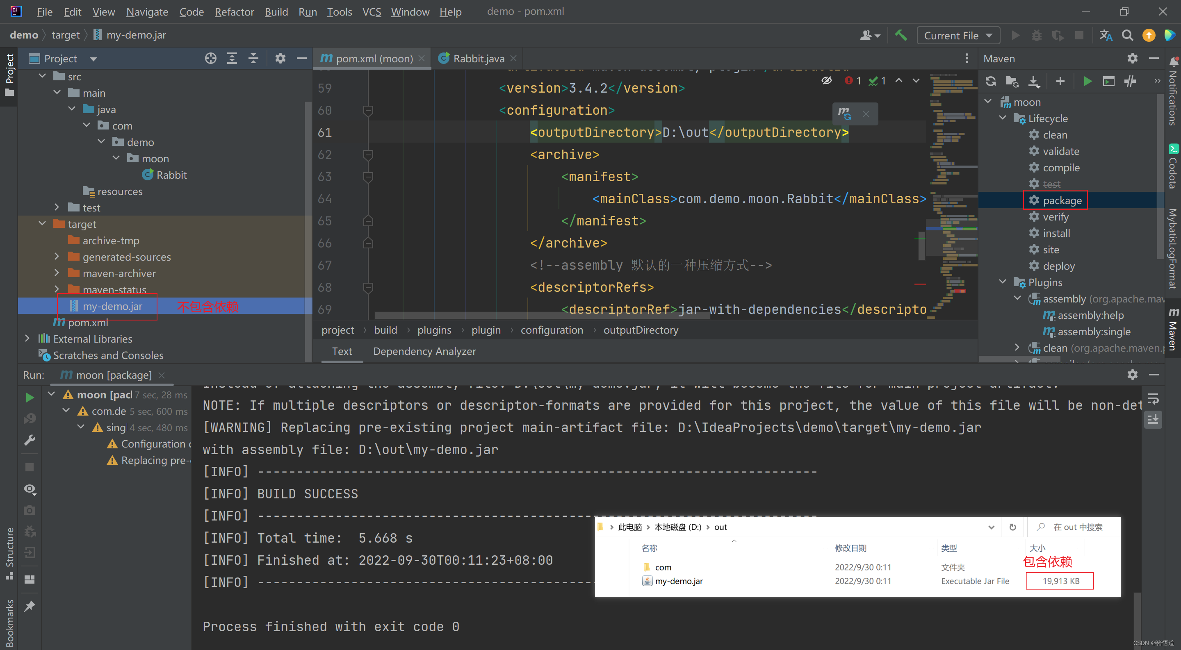This screenshot has height=650, width=1181.
Task: Click Collapse All in Project panel
Action: coord(253,59)
